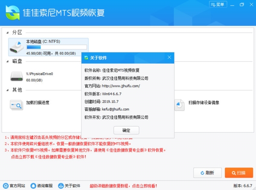Select 本地磁盘 (C: NTFS) label
256x190 pixels.
(x=43, y=42)
